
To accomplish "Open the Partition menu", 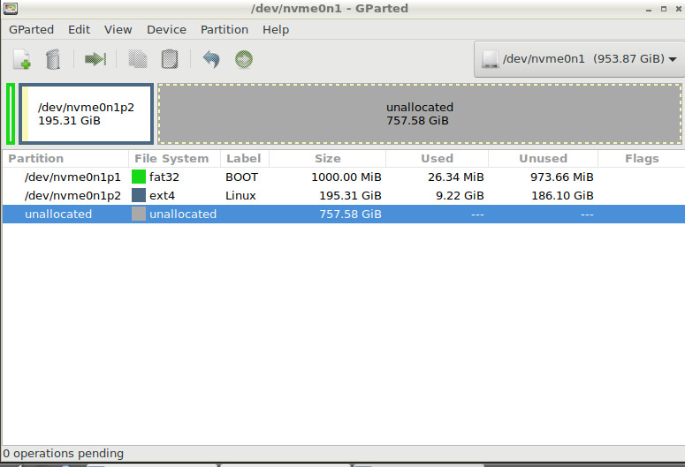I will 225,29.
